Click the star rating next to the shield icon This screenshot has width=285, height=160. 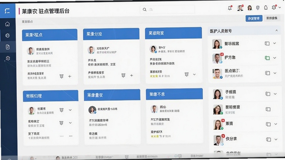154,76
